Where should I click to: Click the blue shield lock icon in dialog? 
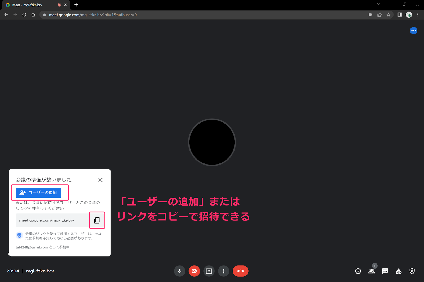tap(19, 235)
